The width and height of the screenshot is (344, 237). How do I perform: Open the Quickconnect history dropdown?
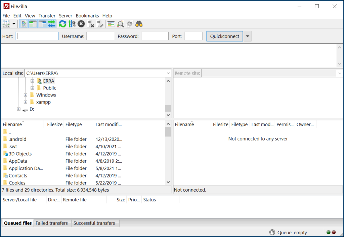click(248, 36)
